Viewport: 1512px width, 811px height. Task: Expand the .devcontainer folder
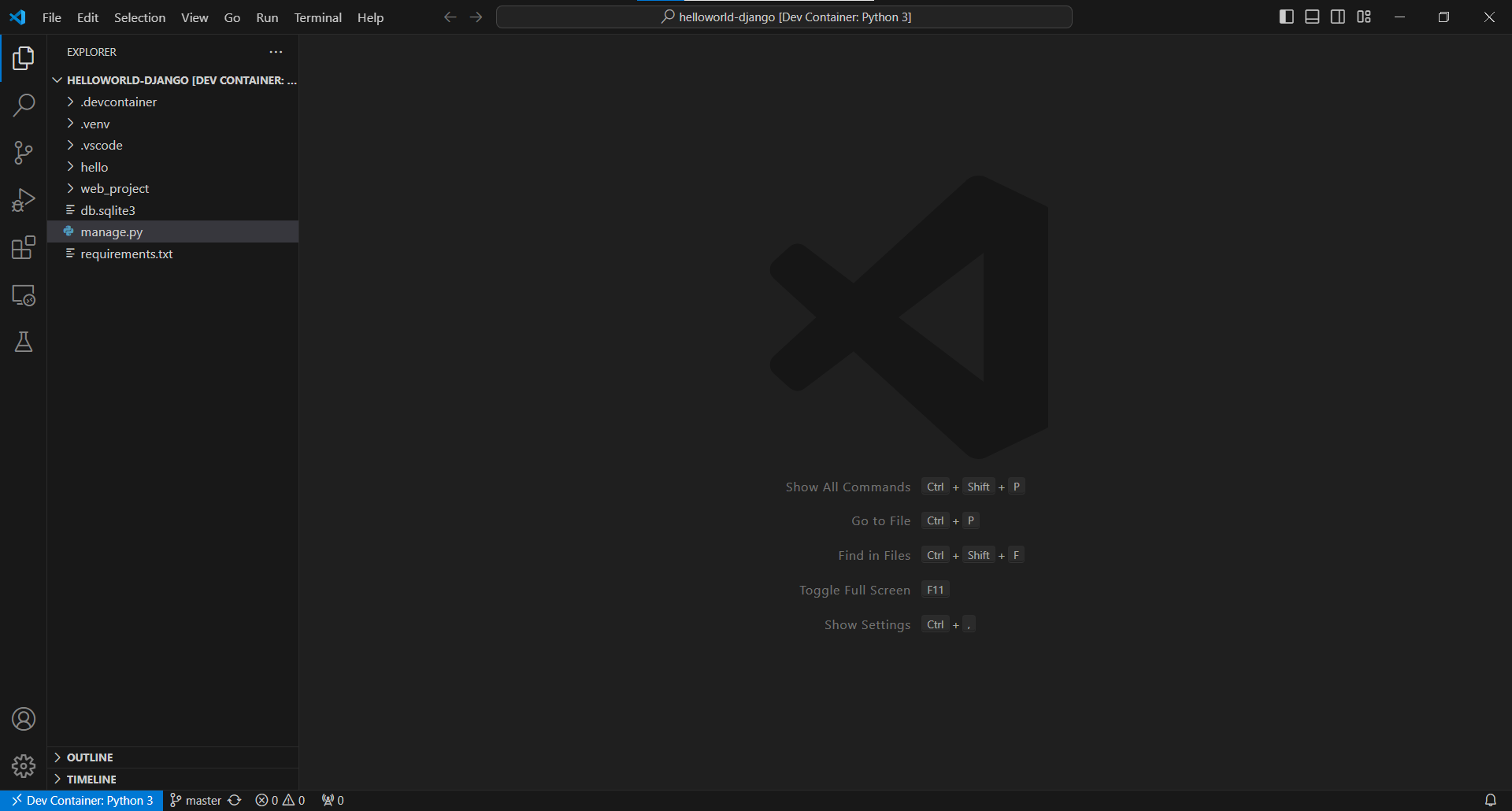coord(173,102)
